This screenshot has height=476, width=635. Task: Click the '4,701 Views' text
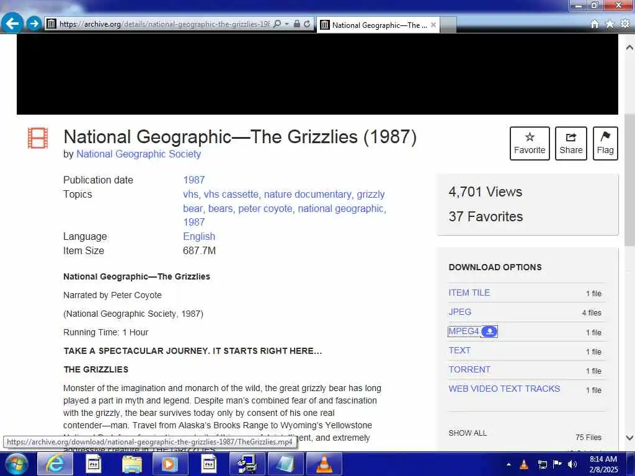click(485, 192)
